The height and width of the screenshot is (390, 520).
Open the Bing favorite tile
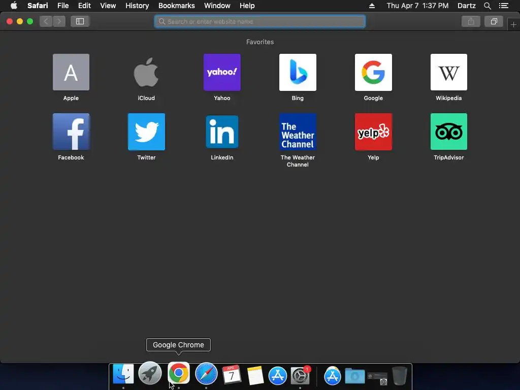tap(298, 72)
